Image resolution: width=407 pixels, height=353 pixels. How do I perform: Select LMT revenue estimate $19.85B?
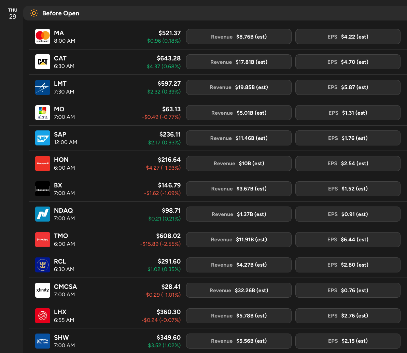point(239,87)
